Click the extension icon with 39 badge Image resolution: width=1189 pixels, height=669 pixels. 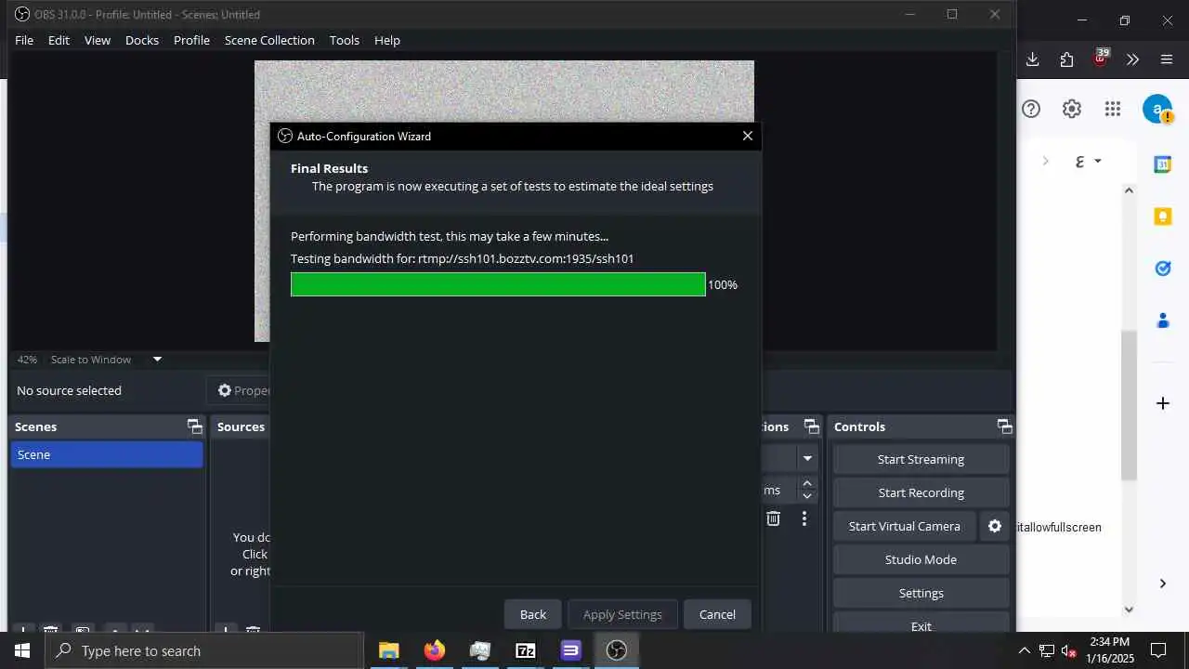1101,58
